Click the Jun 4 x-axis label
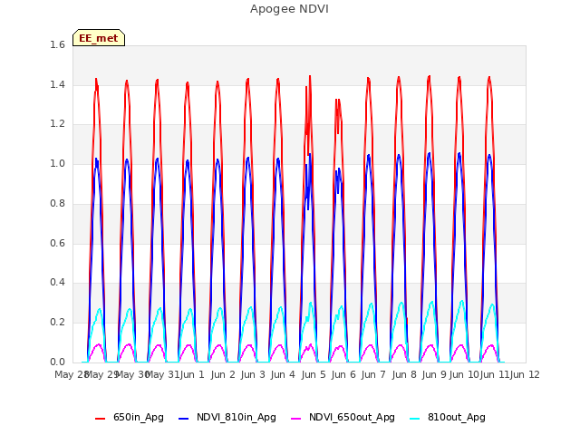 pos(283,374)
